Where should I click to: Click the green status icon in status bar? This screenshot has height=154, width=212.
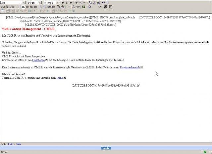pos(205,152)
